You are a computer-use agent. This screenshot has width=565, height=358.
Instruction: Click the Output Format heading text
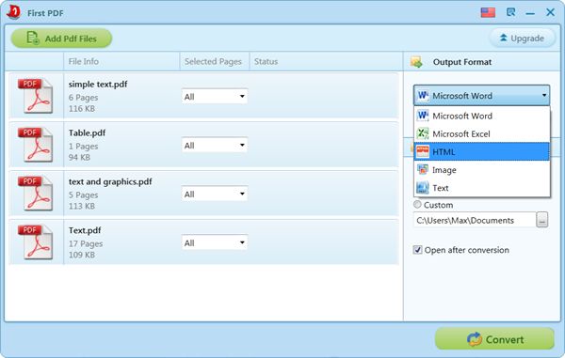pos(462,62)
